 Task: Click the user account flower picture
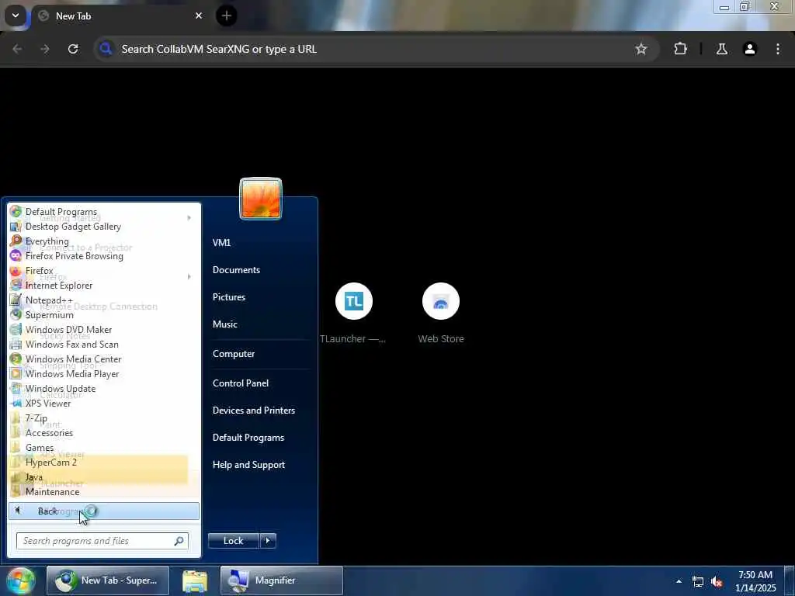(261, 199)
